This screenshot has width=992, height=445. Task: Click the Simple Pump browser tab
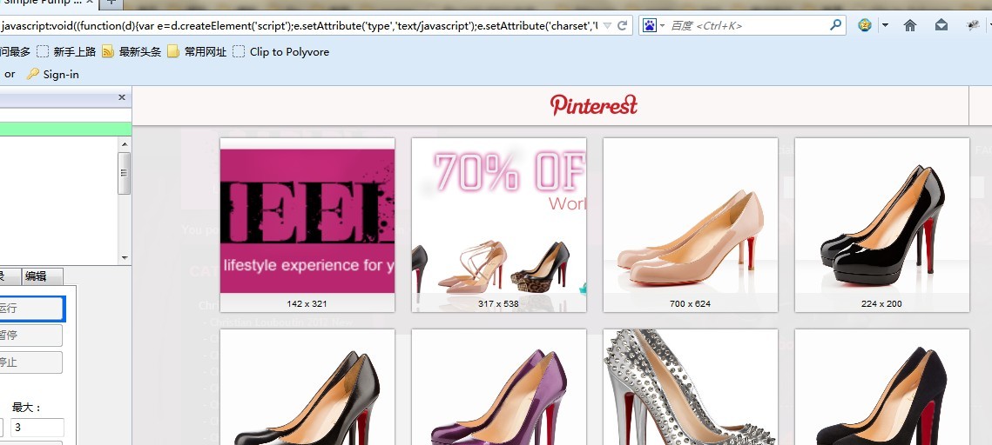[47, 3]
